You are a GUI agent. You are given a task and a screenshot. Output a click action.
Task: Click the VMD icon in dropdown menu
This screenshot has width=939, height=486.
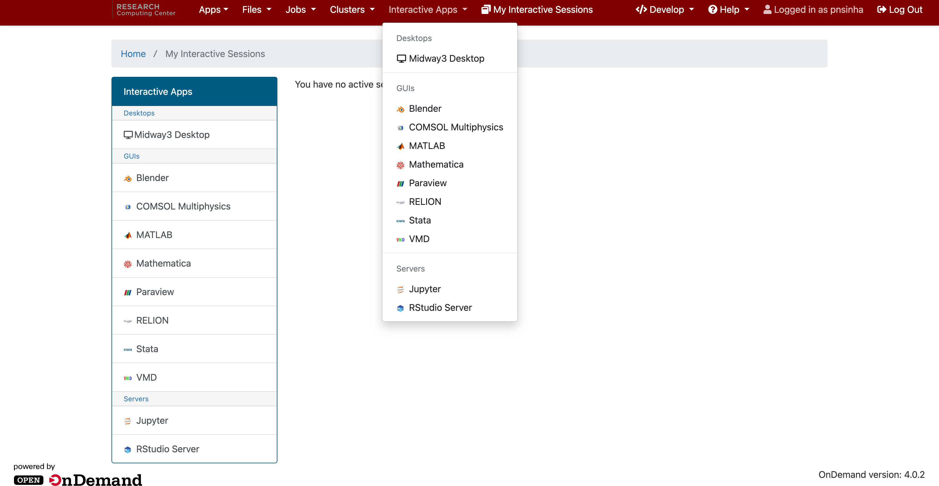(400, 239)
